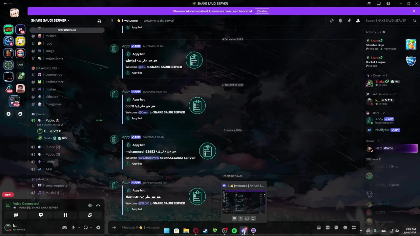Open emoji picker in chat bar
Screen dimensions: 420x236
tap(345, 227)
